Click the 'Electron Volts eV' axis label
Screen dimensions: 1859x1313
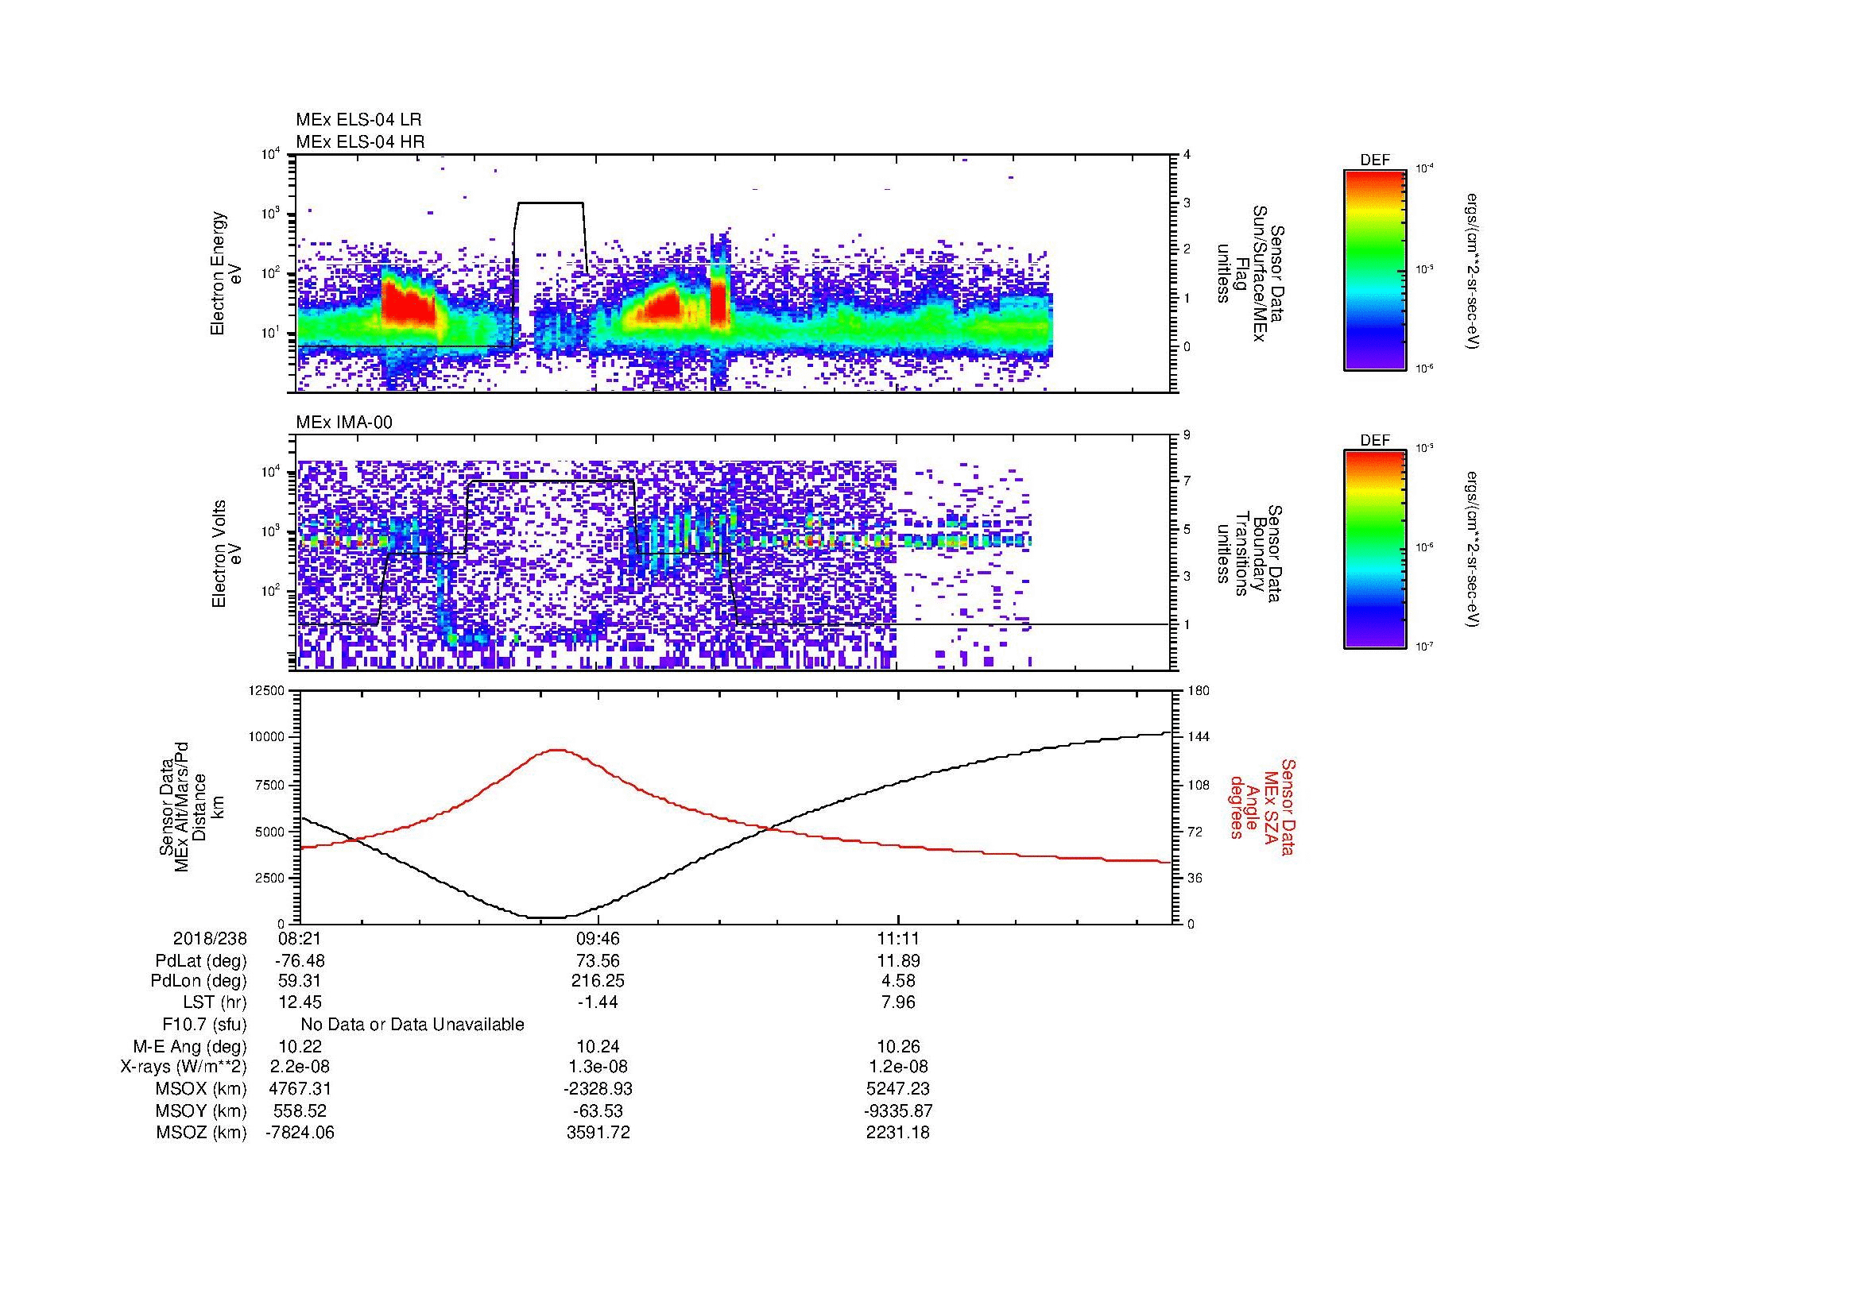click(227, 554)
